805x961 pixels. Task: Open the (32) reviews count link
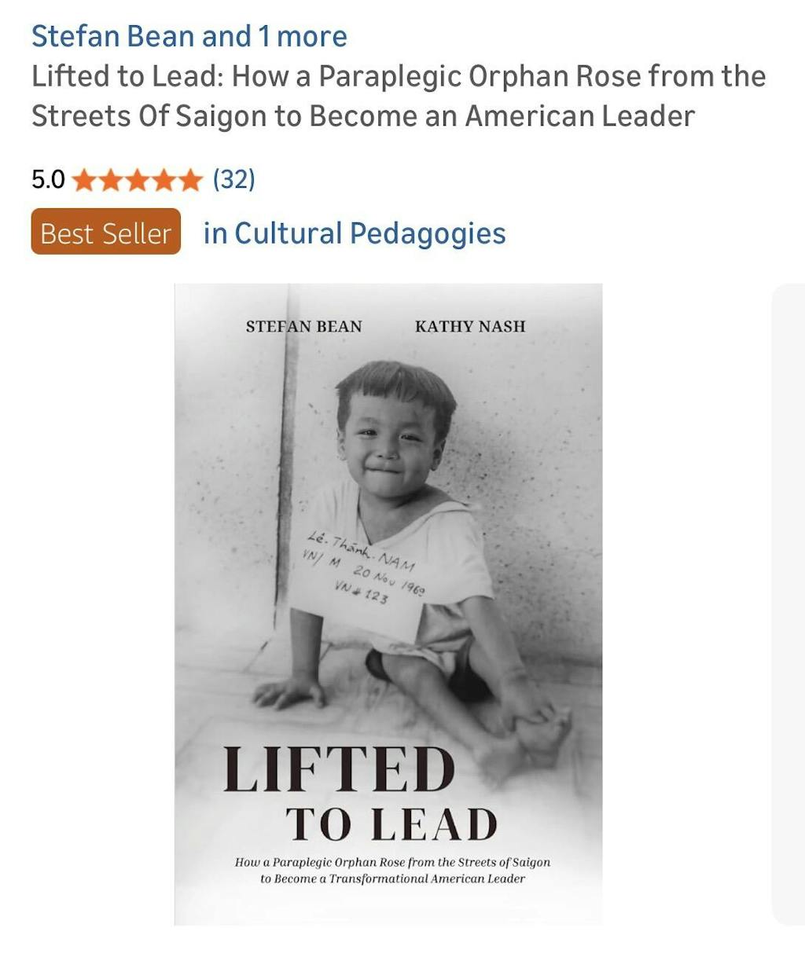pos(234,180)
